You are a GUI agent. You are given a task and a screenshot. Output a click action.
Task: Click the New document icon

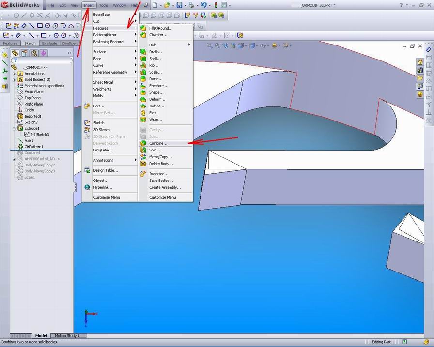tap(155, 5)
